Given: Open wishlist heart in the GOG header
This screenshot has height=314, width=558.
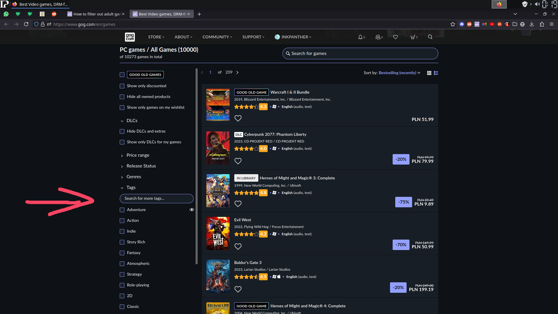Looking at the screenshot, I should point(396,37).
